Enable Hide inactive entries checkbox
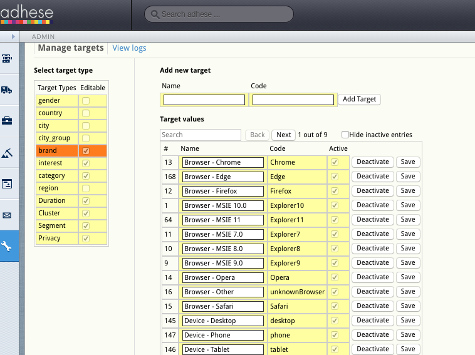The height and width of the screenshot is (355, 475). click(345, 135)
